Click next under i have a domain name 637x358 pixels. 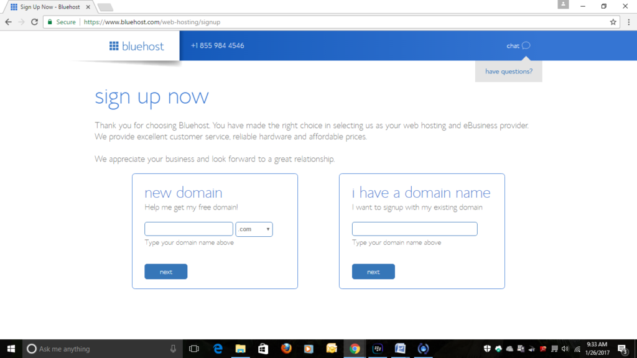click(373, 272)
